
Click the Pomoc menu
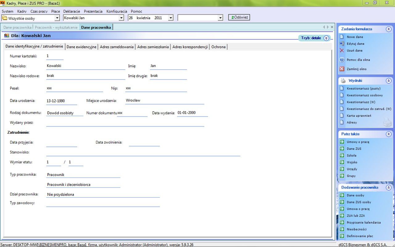(x=136, y=11)
